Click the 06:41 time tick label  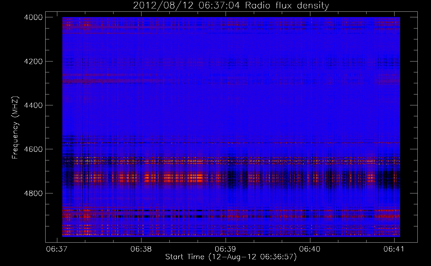point(394,249)
